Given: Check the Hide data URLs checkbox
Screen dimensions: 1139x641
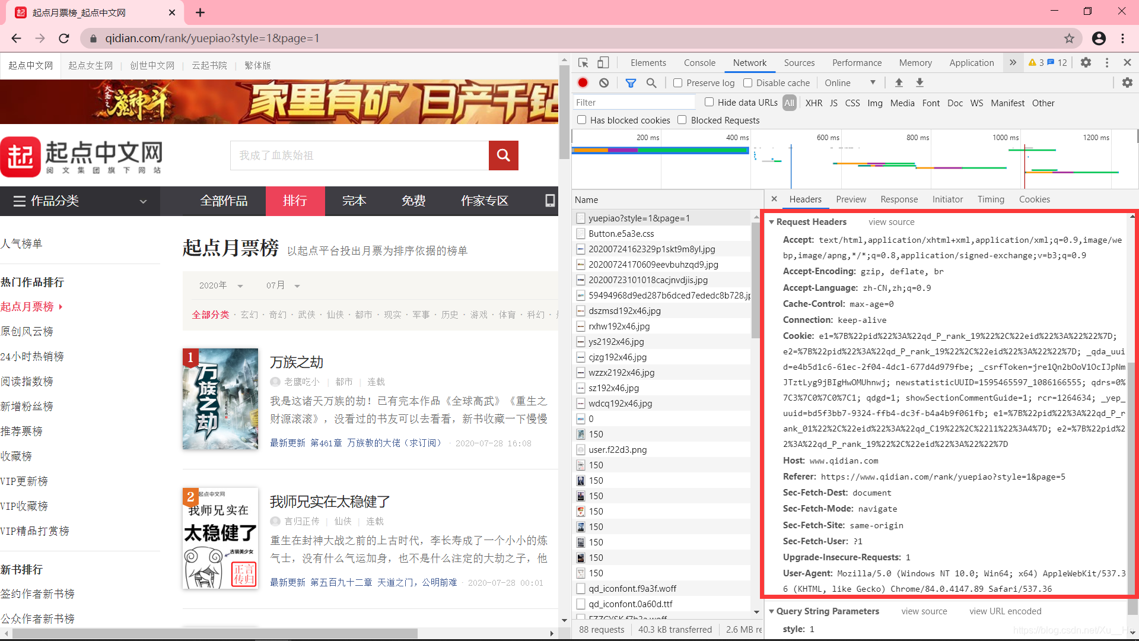Looking at the screenshot, I should pyautogui.click(x=709, y=102).
